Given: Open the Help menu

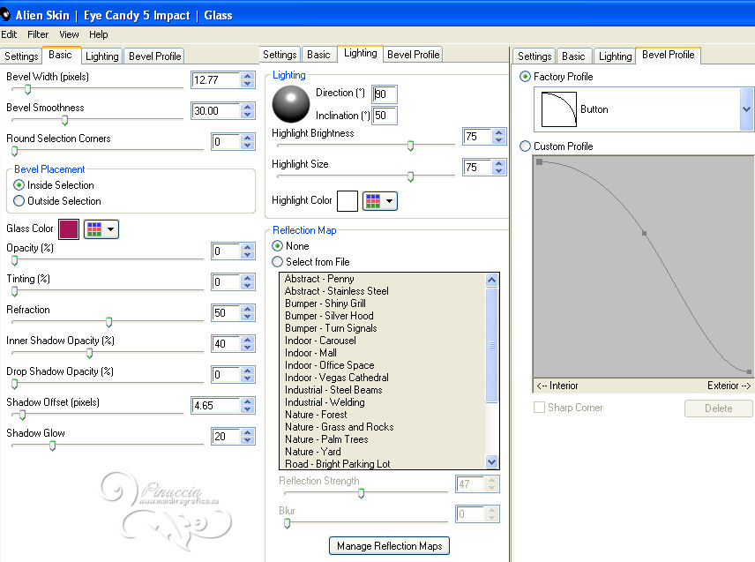Looking at the screenshot, I should click(x=98, y=34).
